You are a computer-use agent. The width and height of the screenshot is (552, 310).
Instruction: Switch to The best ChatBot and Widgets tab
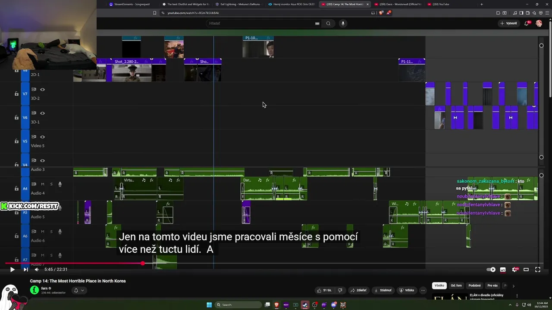(x=185, y=4)
